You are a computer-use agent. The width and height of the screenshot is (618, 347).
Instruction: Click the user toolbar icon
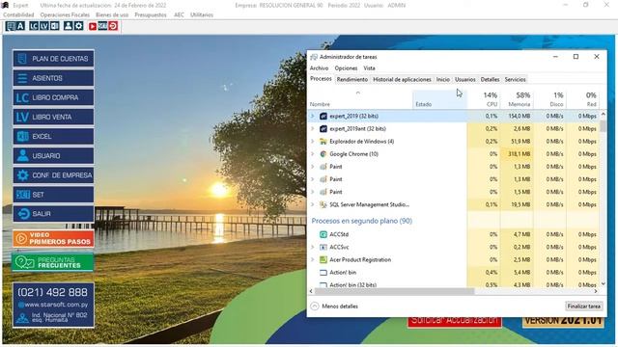69,26
